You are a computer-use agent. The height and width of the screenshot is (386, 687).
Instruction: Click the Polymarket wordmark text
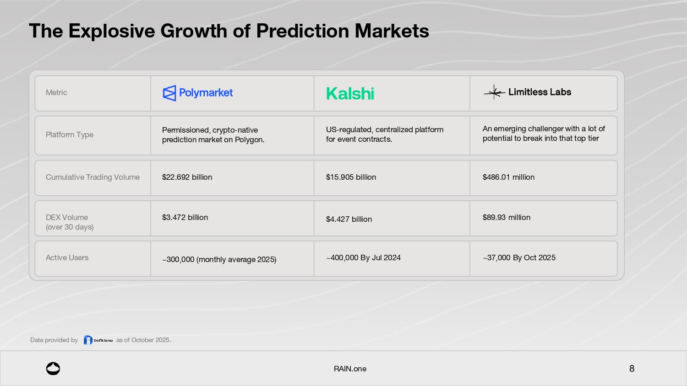[206, 93]
